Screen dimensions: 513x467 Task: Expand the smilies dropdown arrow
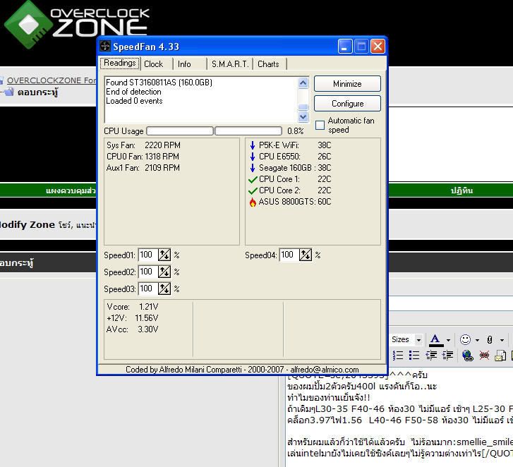coord(477,340)
